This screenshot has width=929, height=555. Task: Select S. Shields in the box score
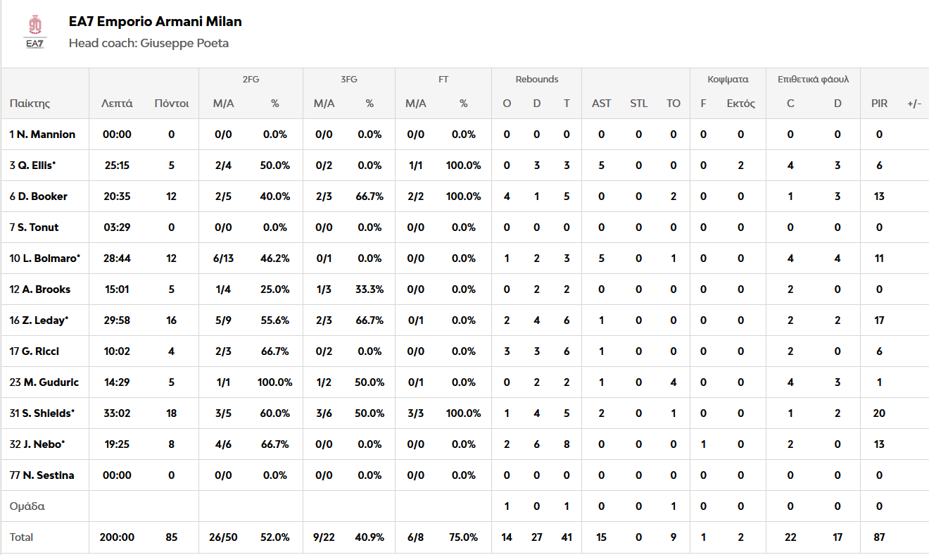pyautogui.click(x=42, y=413)
